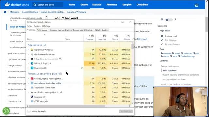Click the Processeur column header
The width and height of the screenshot is (209, 117).
tap(89, 37)
